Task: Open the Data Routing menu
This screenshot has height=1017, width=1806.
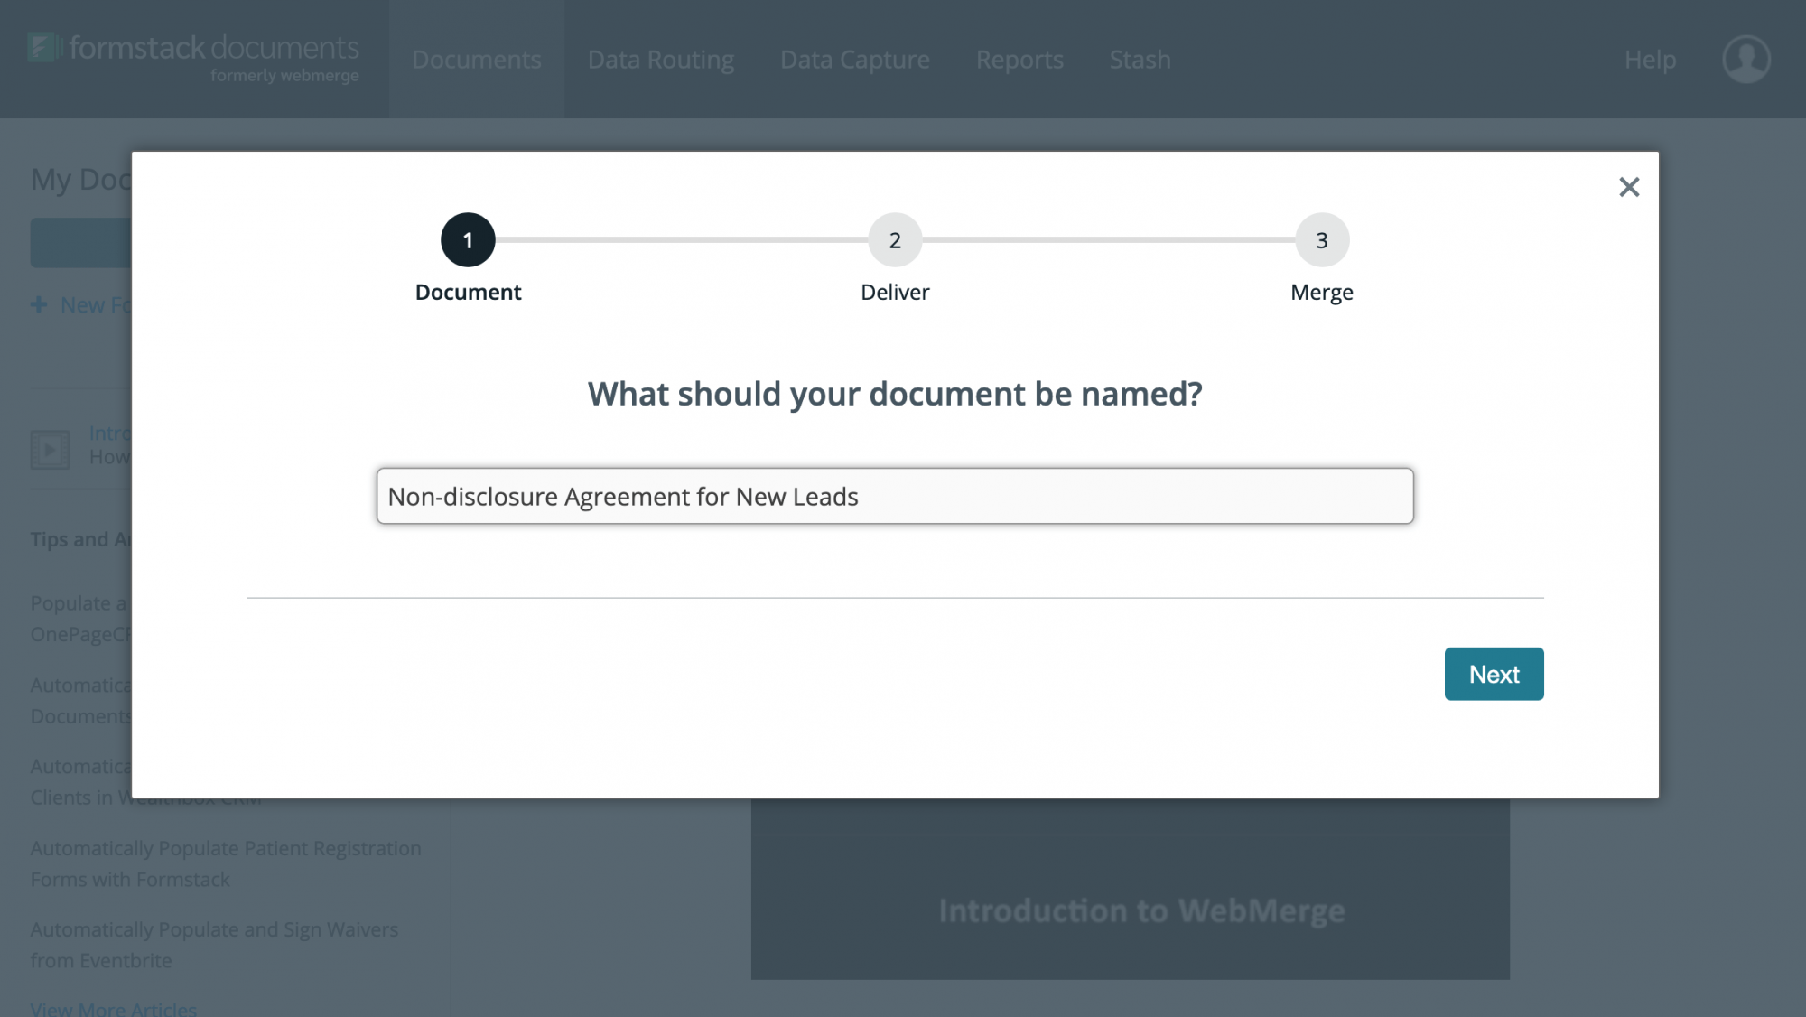Action: 660,60
